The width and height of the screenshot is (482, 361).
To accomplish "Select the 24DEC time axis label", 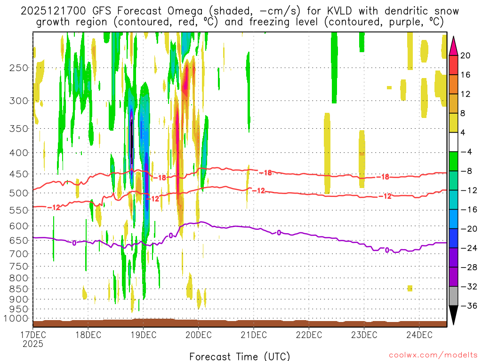I will tap(419, 335).
